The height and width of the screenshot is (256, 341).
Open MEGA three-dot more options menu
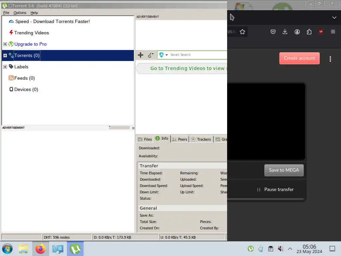point(330,59)
